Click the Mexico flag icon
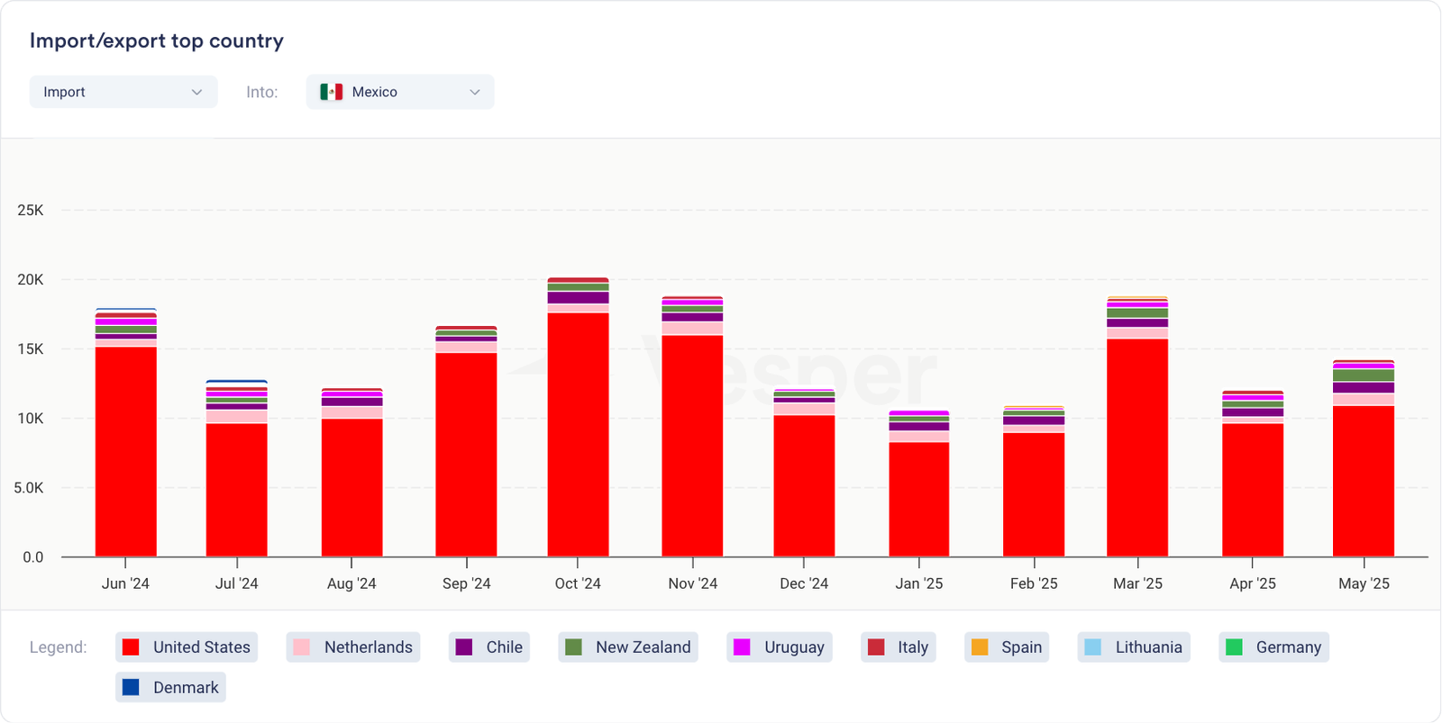This screenshot has width=1442, height=723. tap(331, 92)
